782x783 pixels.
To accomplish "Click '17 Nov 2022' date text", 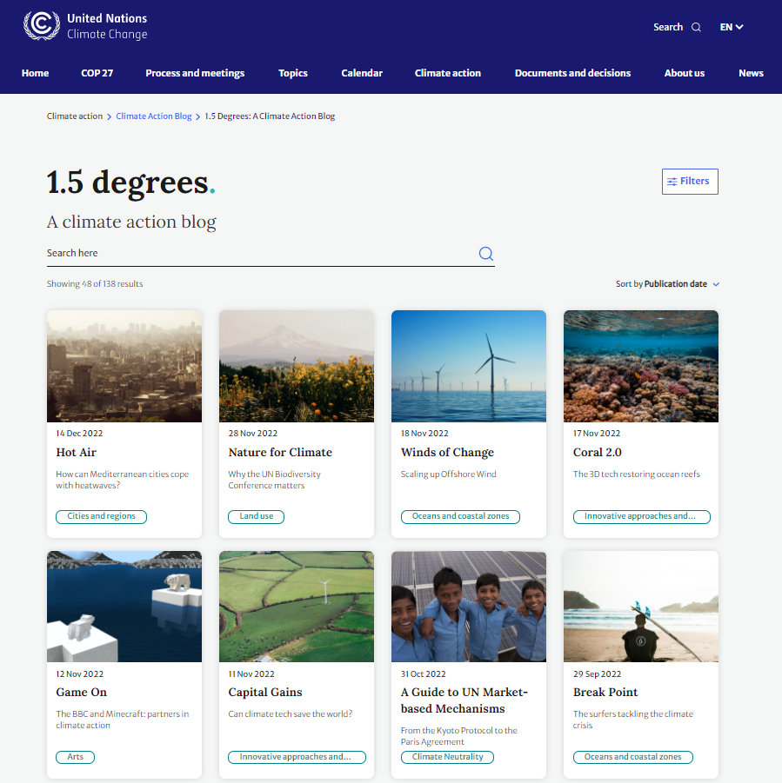I will 597,434.
